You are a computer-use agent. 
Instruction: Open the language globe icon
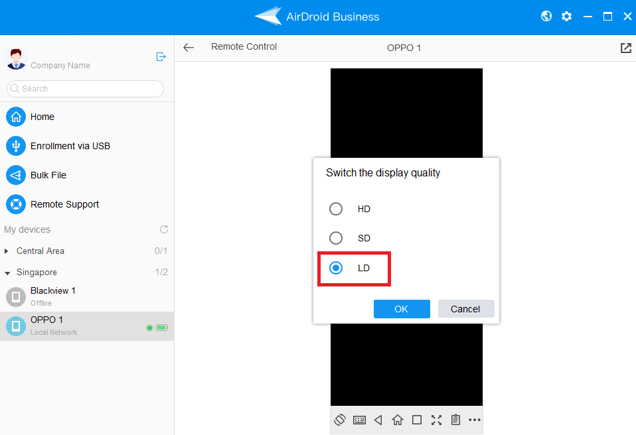pyautogui.click(x=546, y=16)
